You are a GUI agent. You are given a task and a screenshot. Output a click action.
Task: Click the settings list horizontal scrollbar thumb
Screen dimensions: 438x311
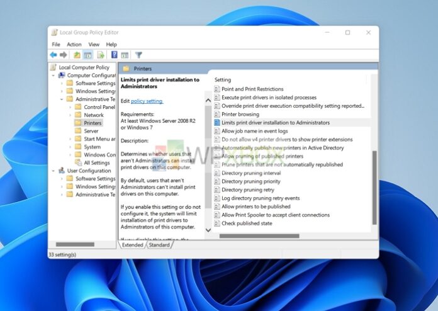coord(259,236)
